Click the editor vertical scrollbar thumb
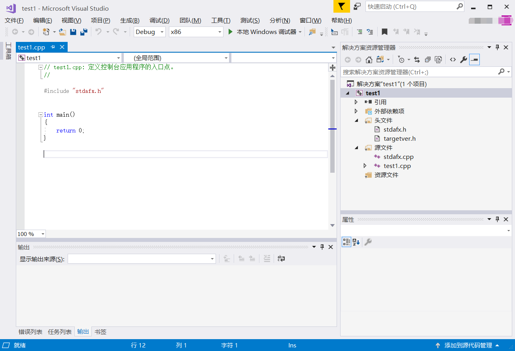The image size is (515, 351). click(x=333, y=126)
